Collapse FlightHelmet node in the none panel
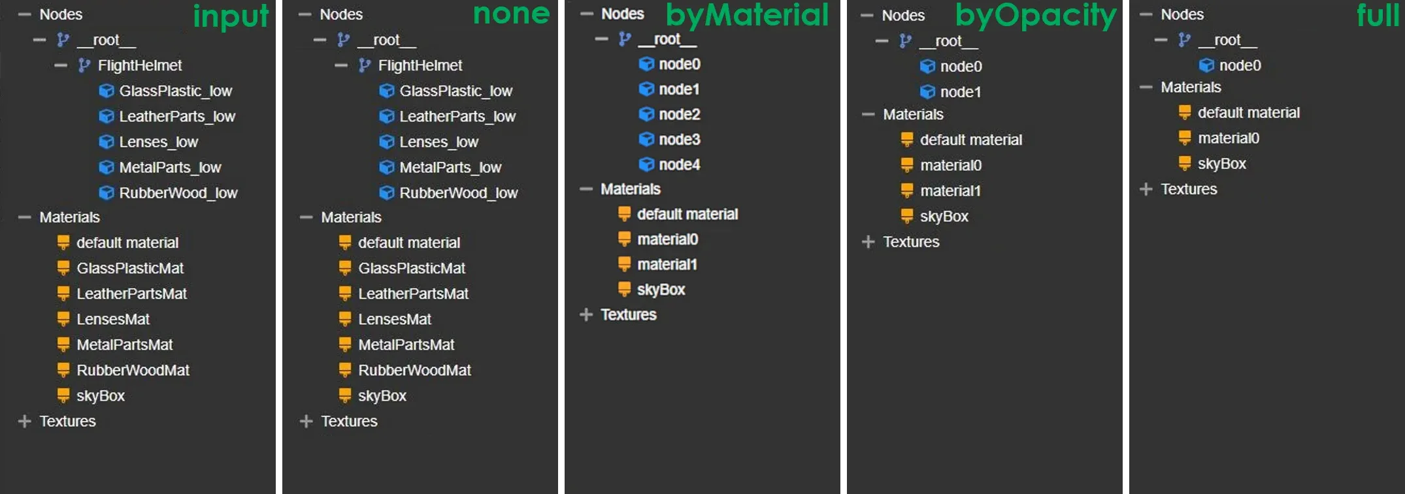1405x494 pixels. pos(340,65)
